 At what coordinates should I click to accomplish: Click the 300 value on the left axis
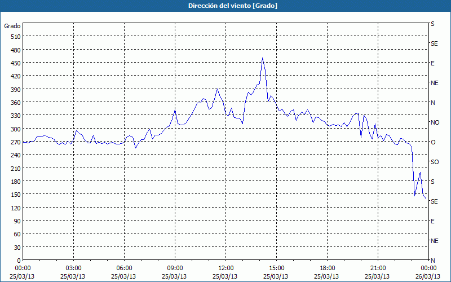pos(16,129)
